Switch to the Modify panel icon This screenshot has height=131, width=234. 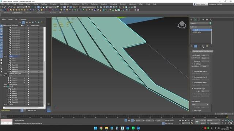click(195, 20)
